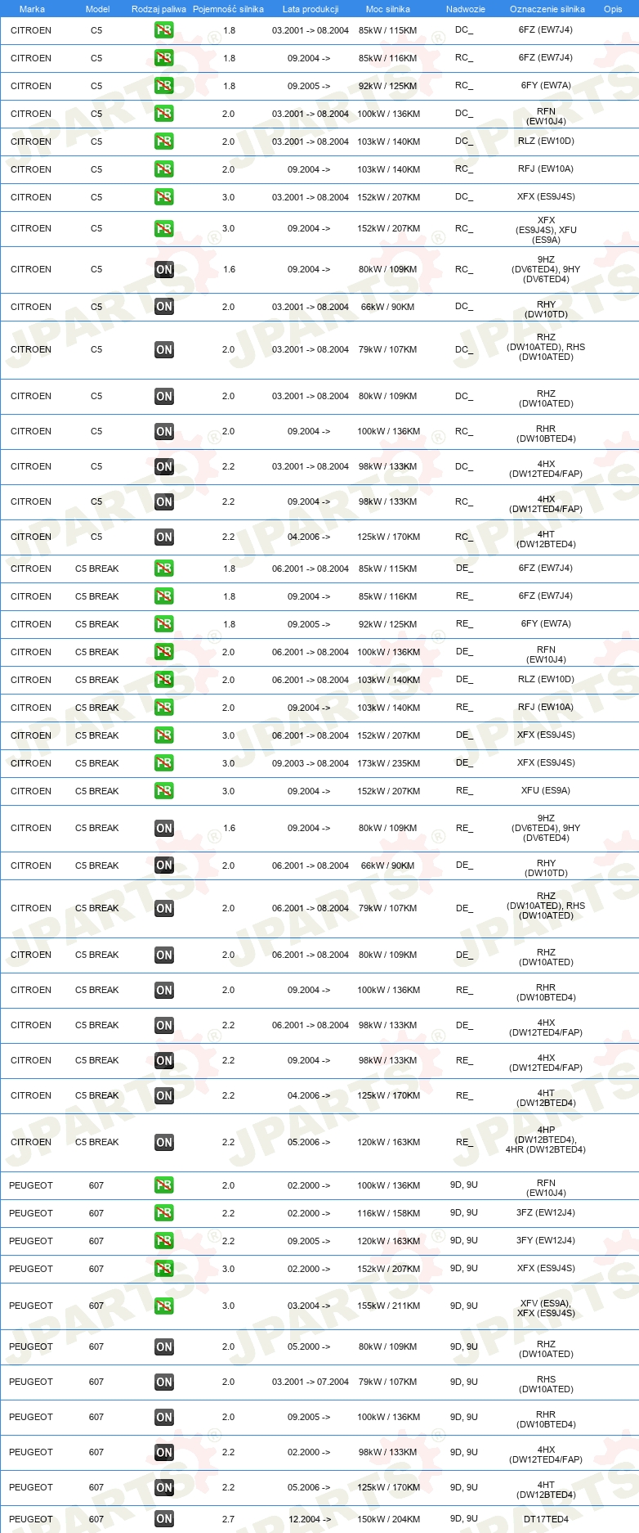Click diesel ON icon in C5 1.6 9HZ row
The image size is (639, 1533).
(x=164, y=269)
